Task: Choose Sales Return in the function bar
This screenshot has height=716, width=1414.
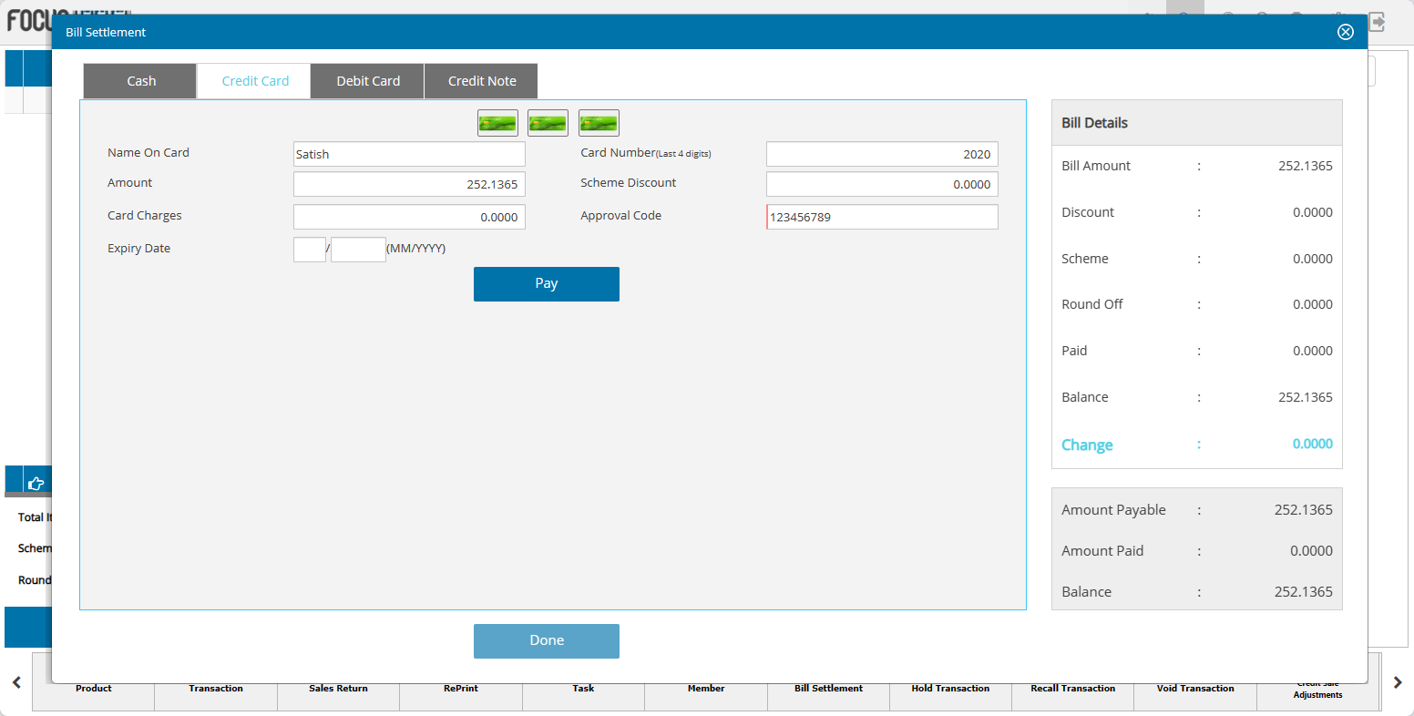Action: coord(338,689)
